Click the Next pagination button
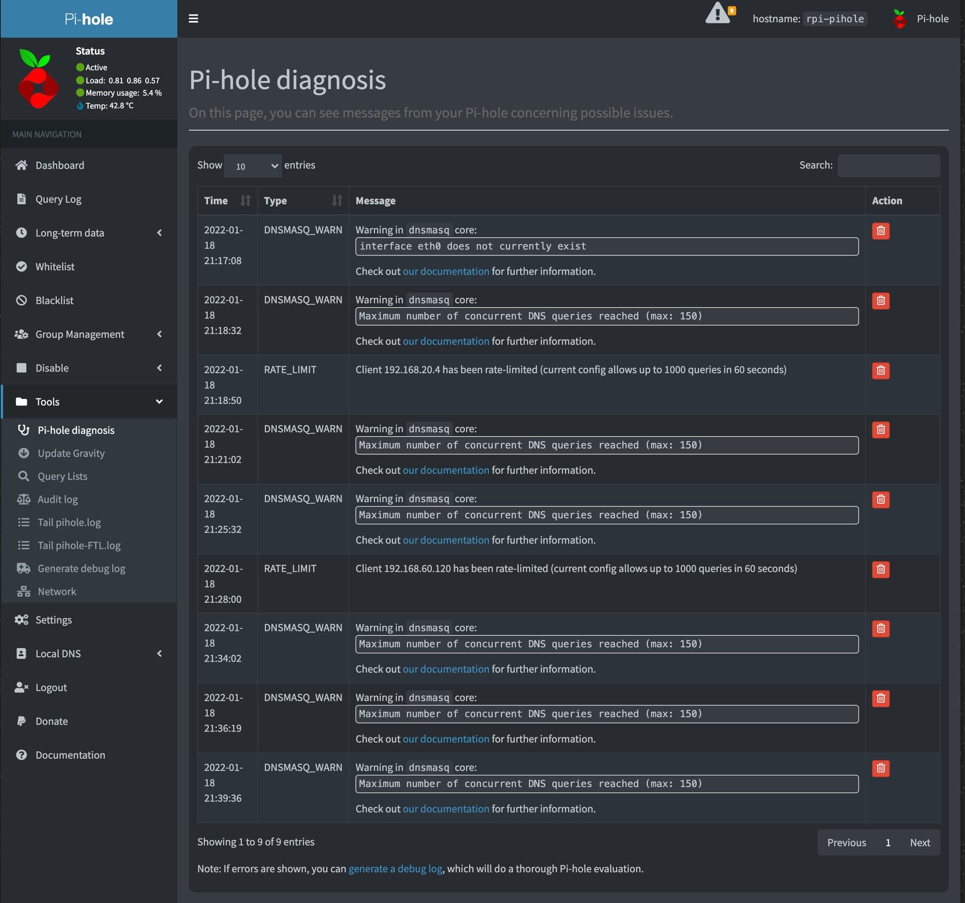965x903 pixels. (920, 843)
